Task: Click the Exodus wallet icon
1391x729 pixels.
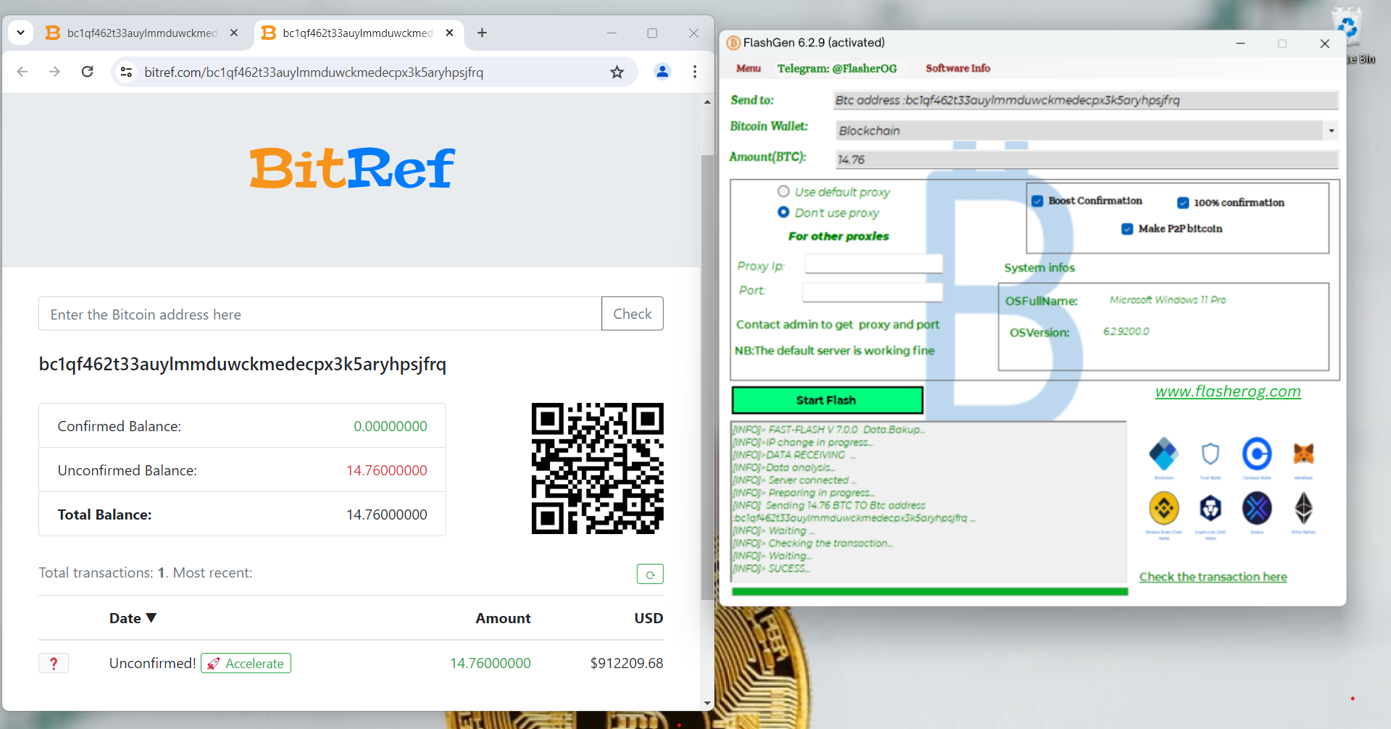Action: click(x=1257, y=508)
